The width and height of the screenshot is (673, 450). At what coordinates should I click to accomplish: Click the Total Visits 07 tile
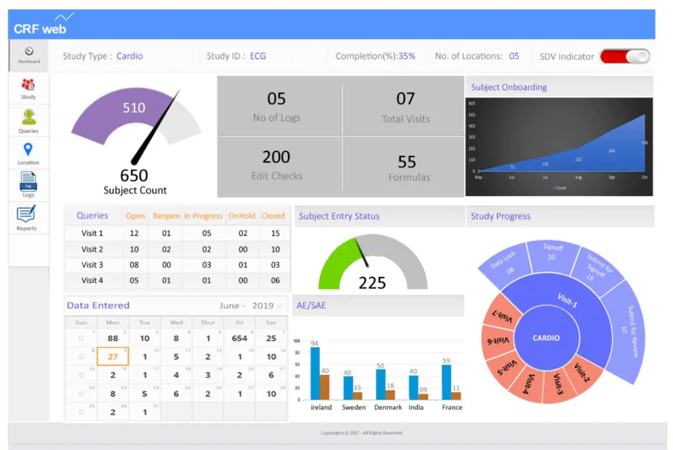click(404, 107)
